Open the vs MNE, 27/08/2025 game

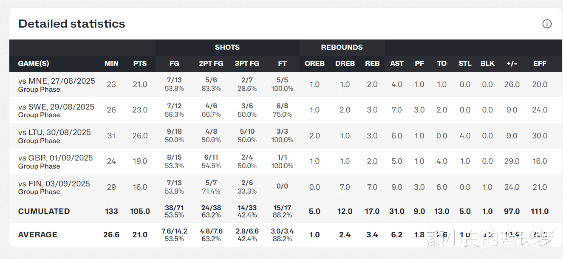click(57, 81)
